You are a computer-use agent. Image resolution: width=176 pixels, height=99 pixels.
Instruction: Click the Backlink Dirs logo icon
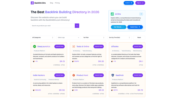(x=32, y=3)
